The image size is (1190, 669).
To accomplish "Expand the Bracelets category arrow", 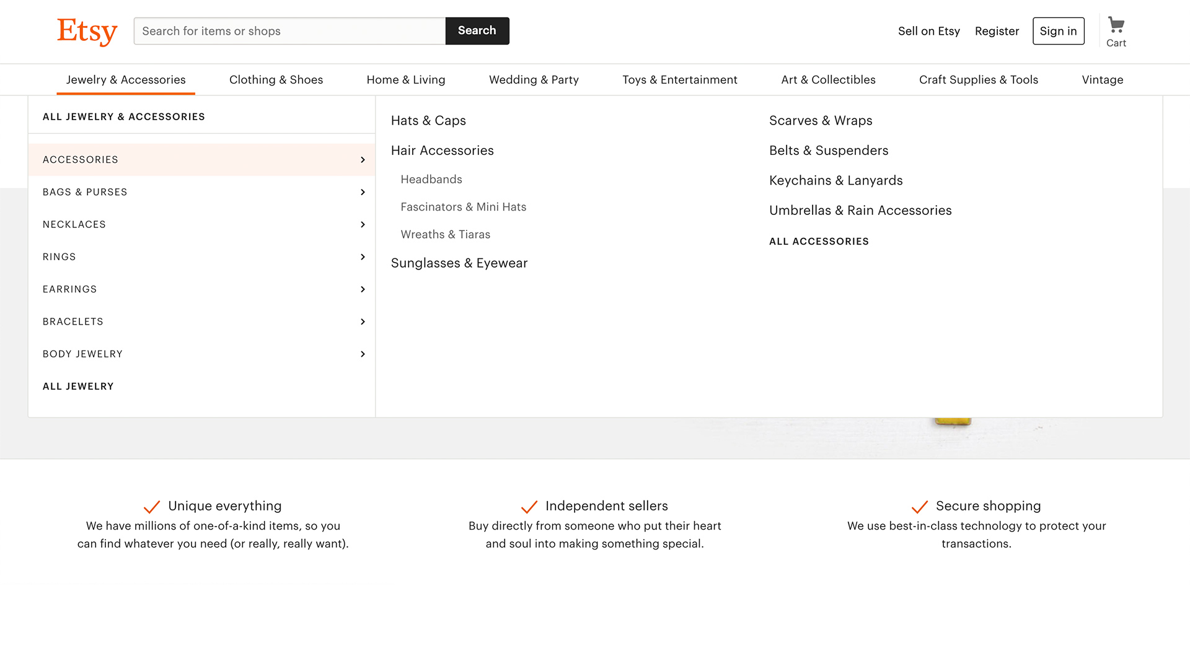I will click(x=363, y=321).
